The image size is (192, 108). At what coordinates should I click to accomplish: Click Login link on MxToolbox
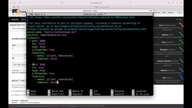[180, 13]
